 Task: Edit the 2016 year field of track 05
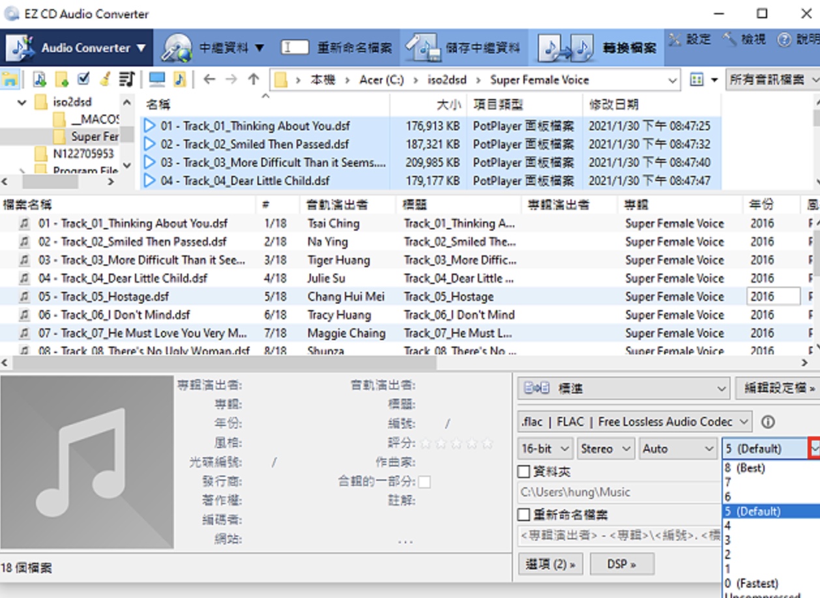click(x=773, y=296)
